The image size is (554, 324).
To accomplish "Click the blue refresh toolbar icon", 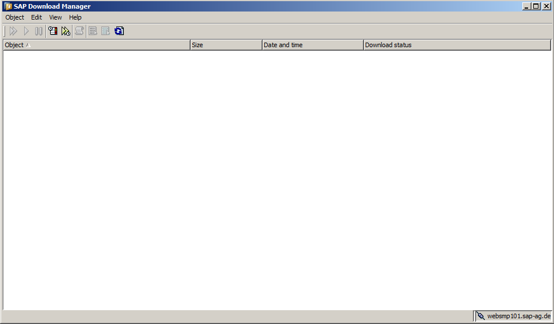I will tap(119, 31).
